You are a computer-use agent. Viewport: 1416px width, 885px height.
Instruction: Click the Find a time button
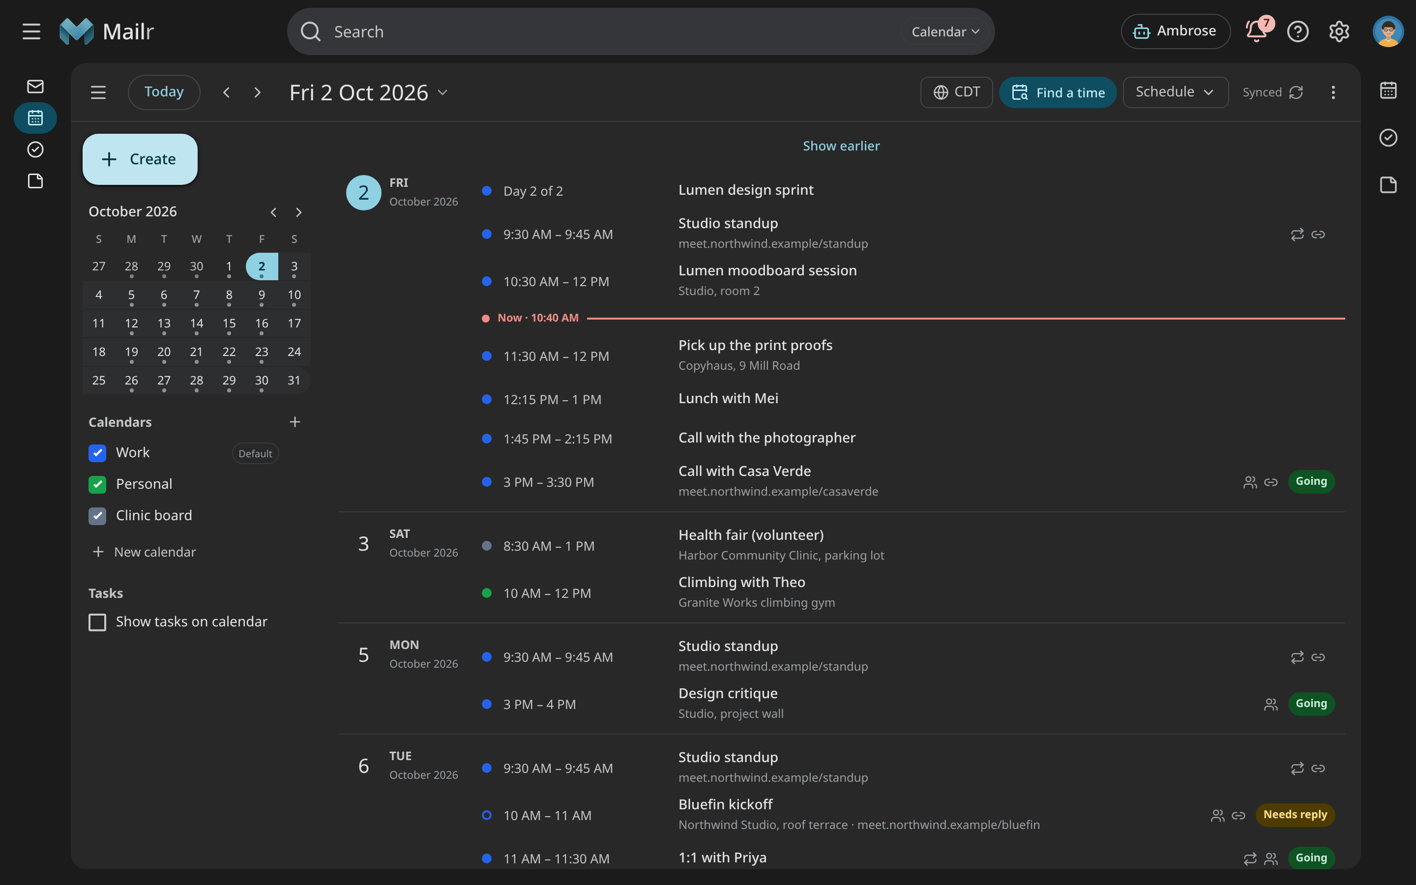1057,92
